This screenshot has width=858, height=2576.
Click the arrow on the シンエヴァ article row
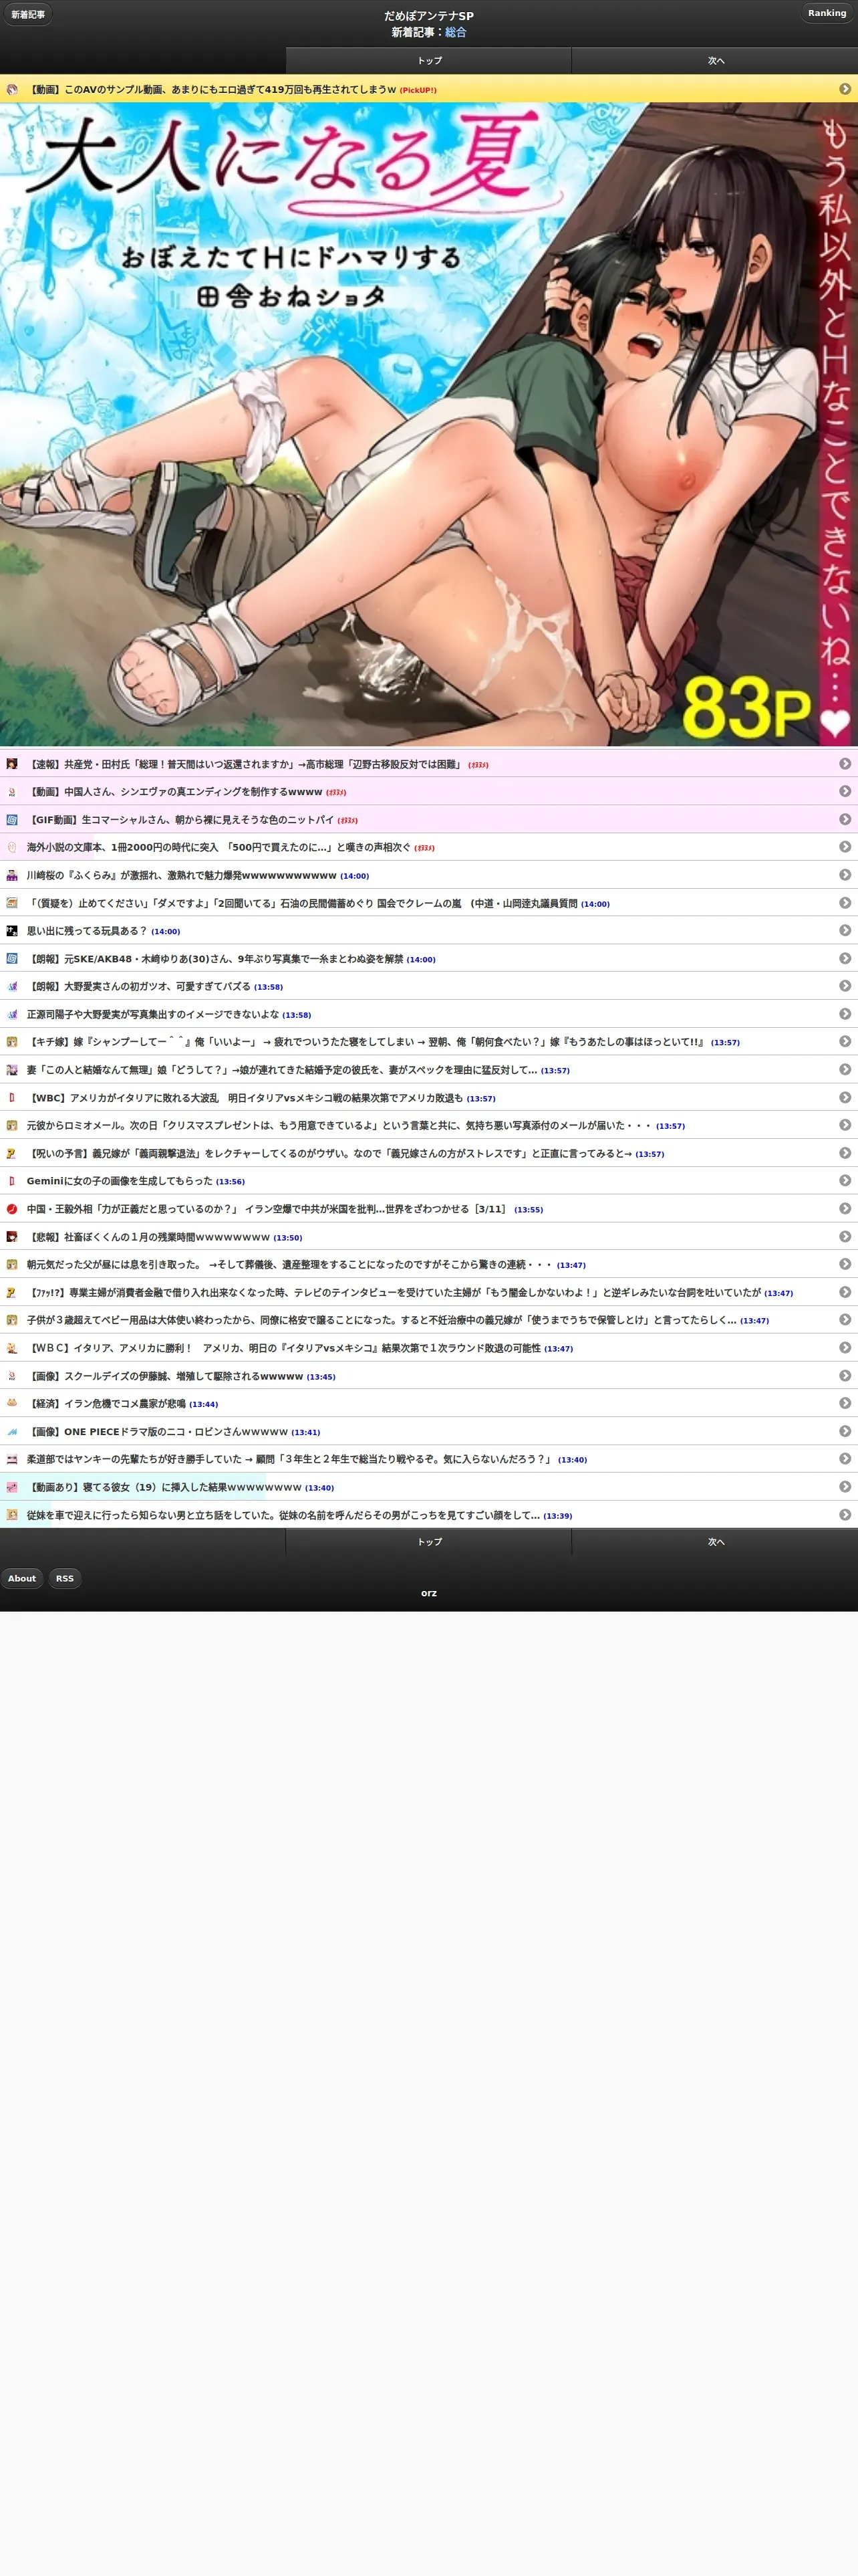click(x=845, y=791)
